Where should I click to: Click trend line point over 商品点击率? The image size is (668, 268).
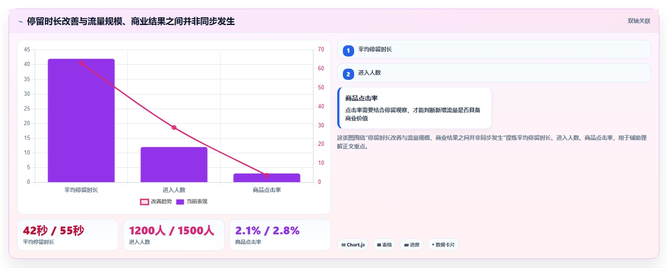click(267, 175)
